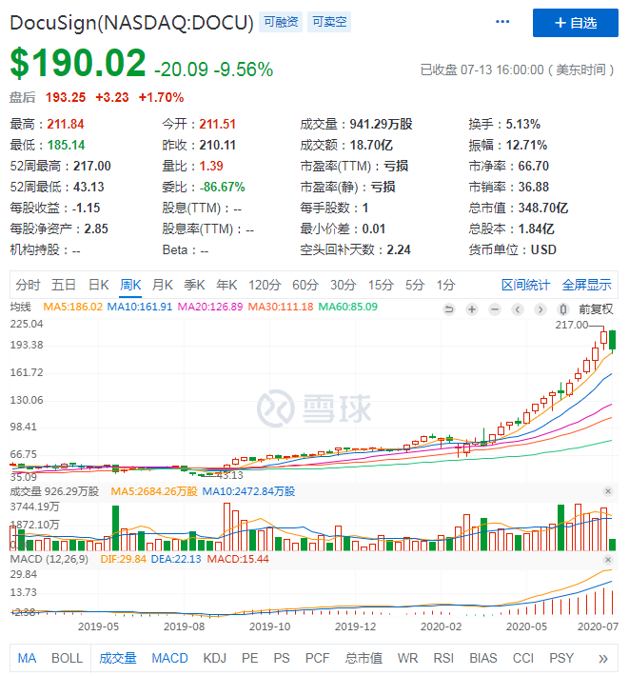
Task: Click the 总市值 value 348.70亿
Action: 542,208
